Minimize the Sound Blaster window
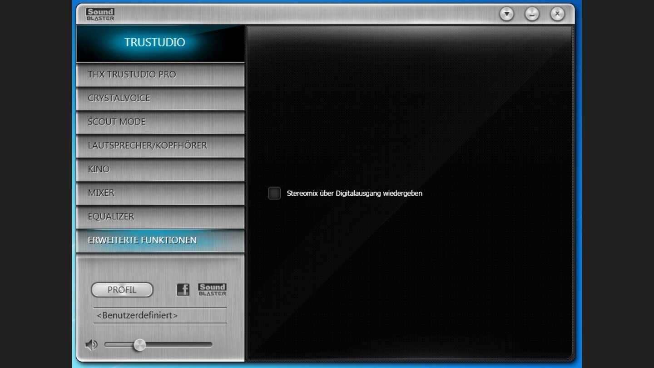 [x=532, y=14]
